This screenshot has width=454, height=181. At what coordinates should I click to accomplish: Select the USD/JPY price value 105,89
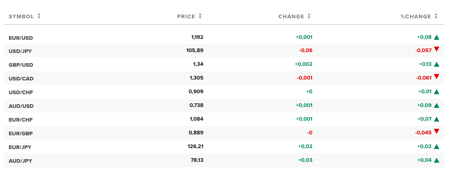(195, 51)
